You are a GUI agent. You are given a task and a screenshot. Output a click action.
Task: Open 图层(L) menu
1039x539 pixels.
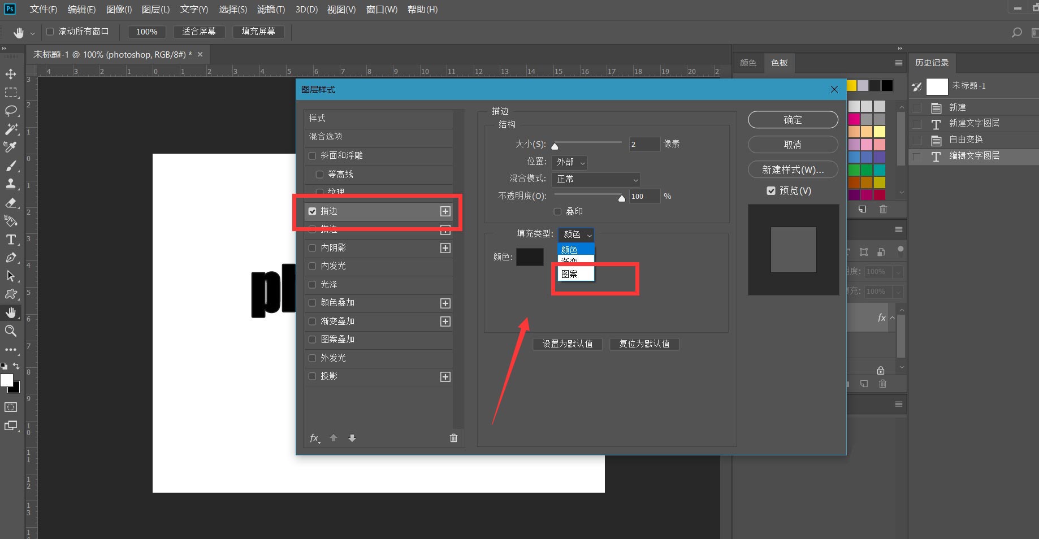(155, 10)
